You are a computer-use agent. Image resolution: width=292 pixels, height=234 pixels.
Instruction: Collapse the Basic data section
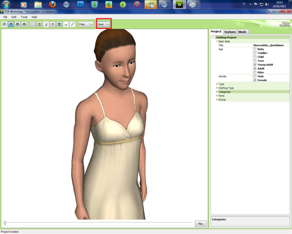[217, 41]
